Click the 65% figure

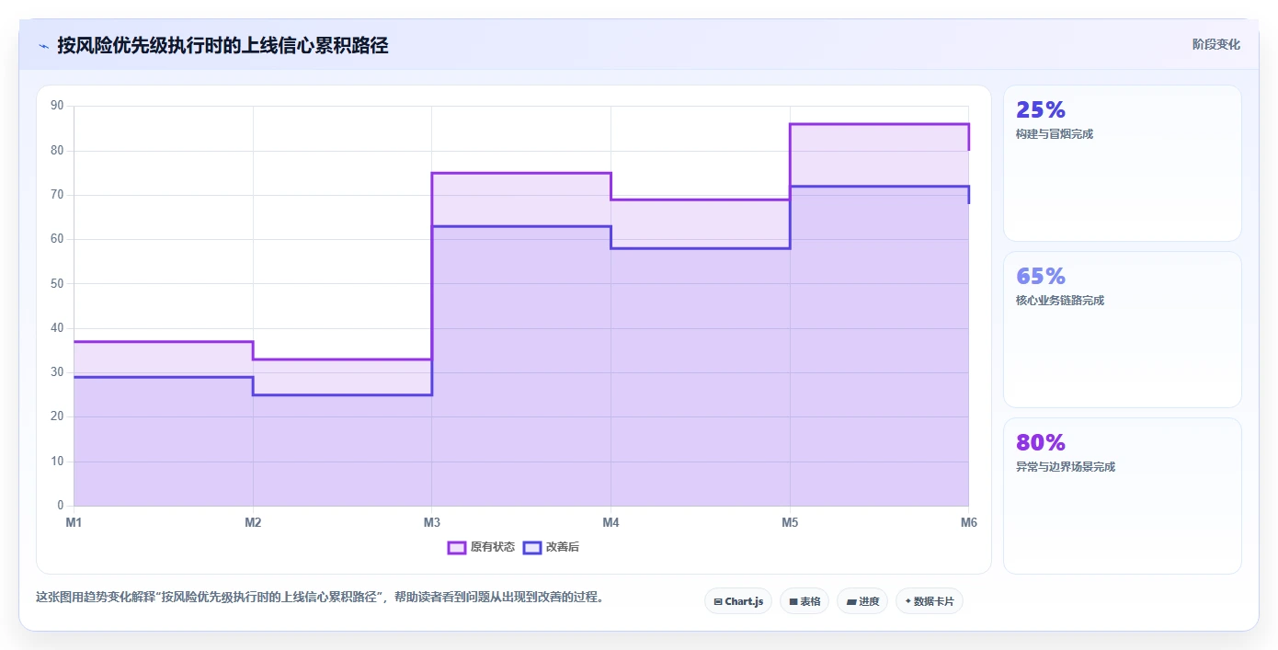pos(1041,276)
